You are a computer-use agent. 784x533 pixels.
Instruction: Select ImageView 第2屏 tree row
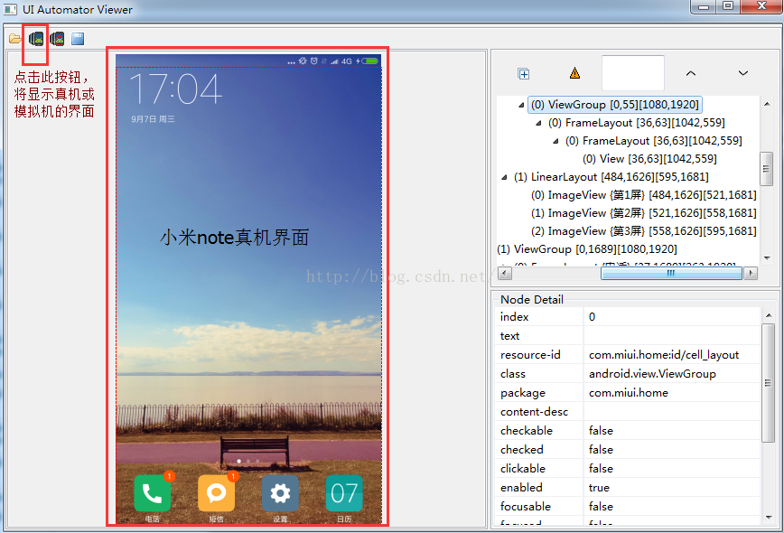[x=643, y=212]
